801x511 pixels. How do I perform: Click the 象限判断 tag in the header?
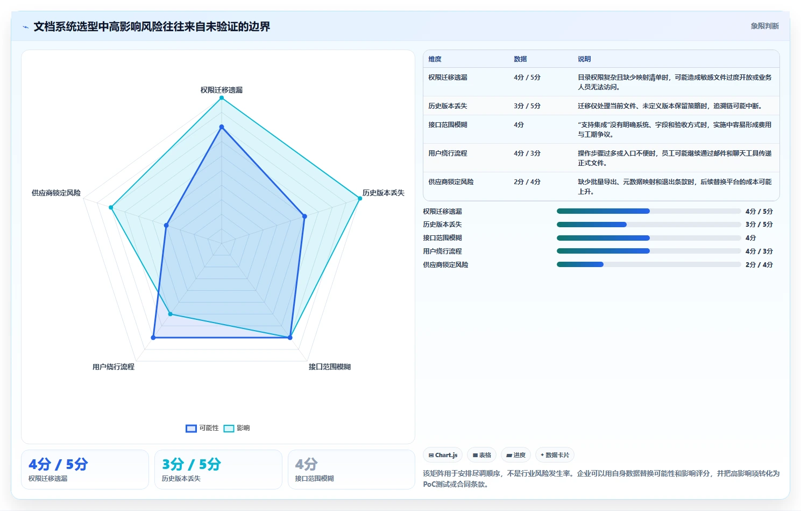pyautogui.click(x=764, y=26)
